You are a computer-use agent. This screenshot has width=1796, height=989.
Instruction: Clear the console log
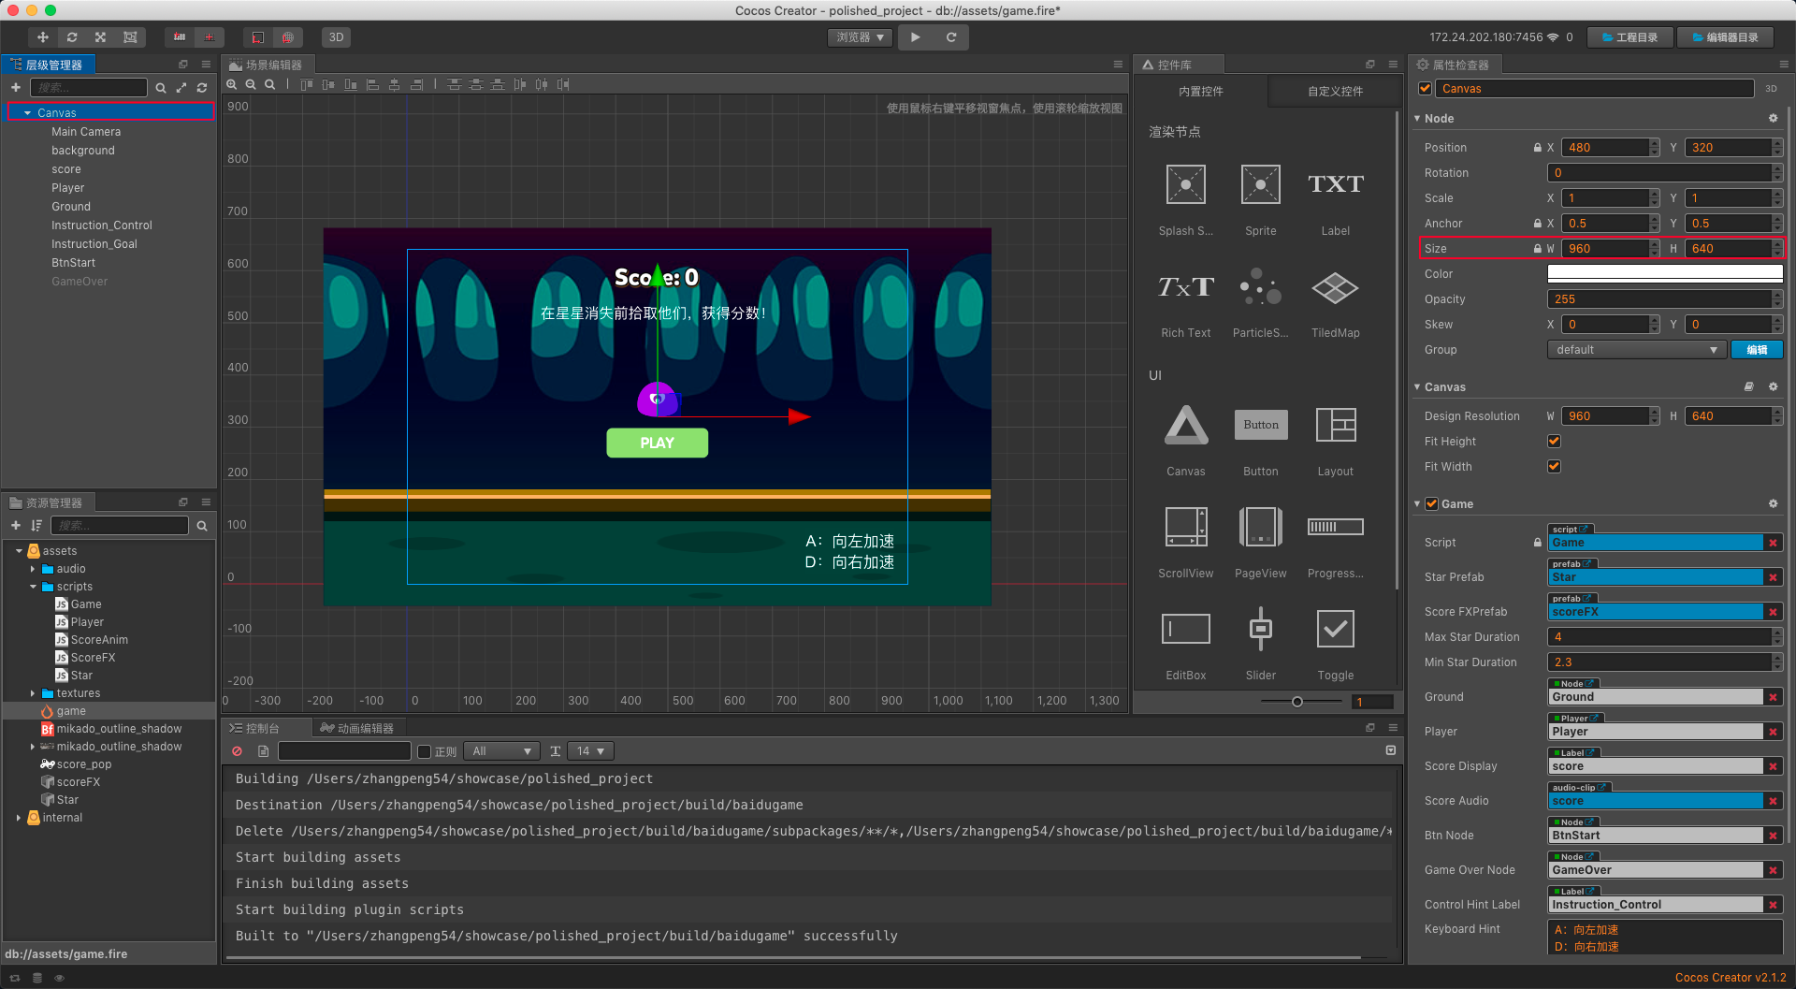(238, 751)
